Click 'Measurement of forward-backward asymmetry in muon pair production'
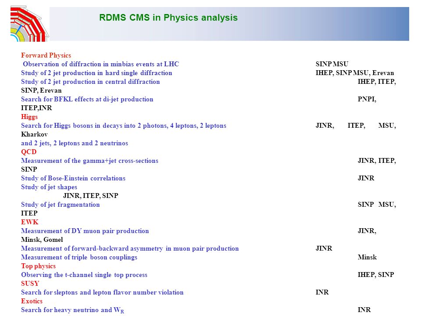Image resolution: width=421 pixels, height=316 pixels. [x=130, y=248]
